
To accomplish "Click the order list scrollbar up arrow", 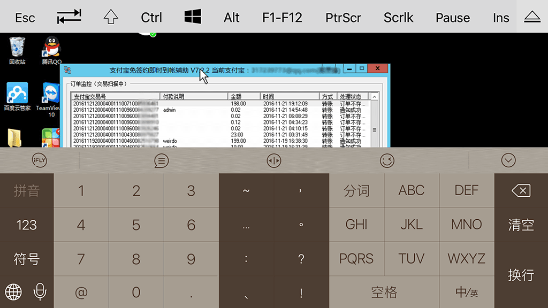I will point(374,97).
